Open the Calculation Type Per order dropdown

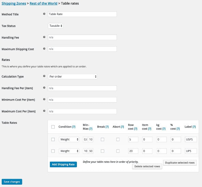coord(72,77)
